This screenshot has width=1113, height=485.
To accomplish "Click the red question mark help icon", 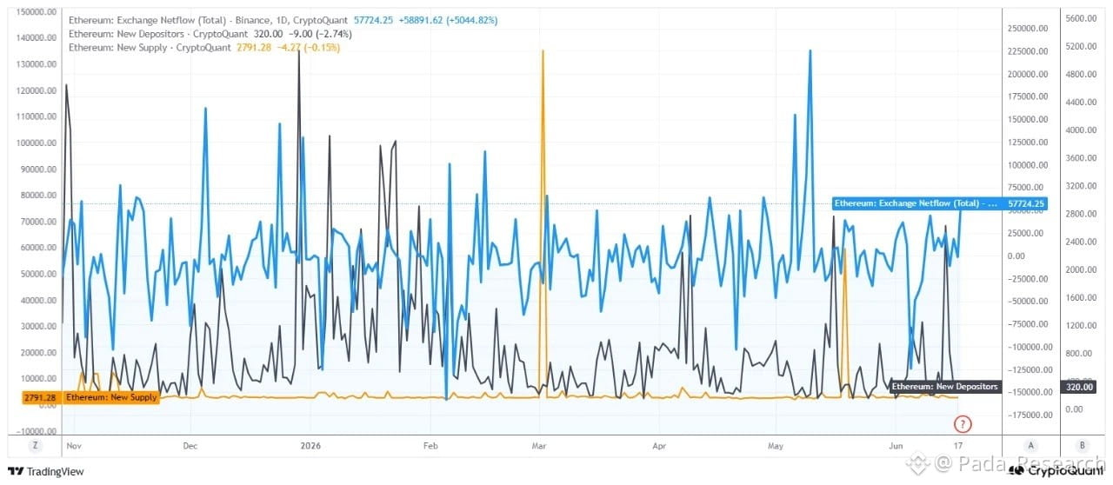I will [963, 424].
